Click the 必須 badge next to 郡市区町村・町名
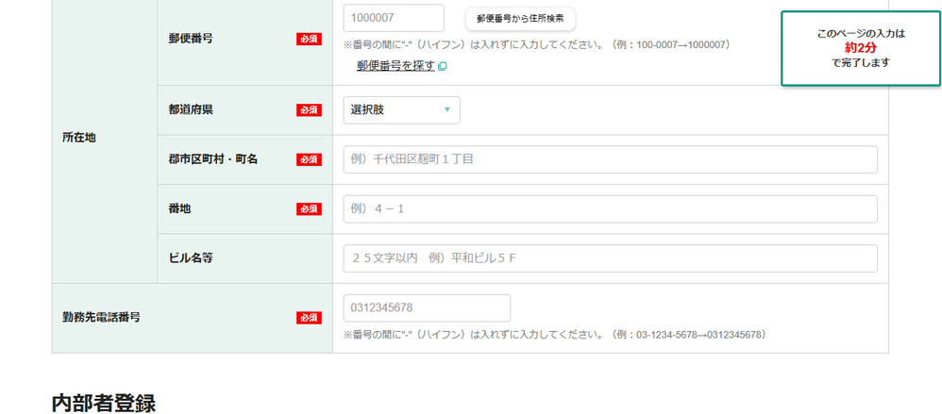The image size is (942, 414). 309,159
